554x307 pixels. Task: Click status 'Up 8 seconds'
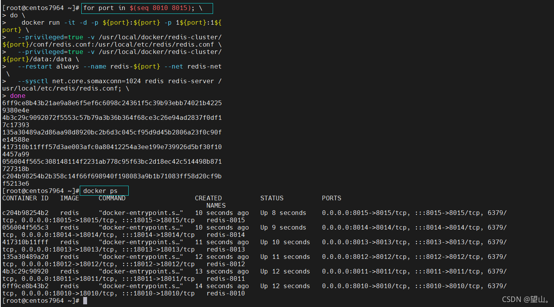283,213
